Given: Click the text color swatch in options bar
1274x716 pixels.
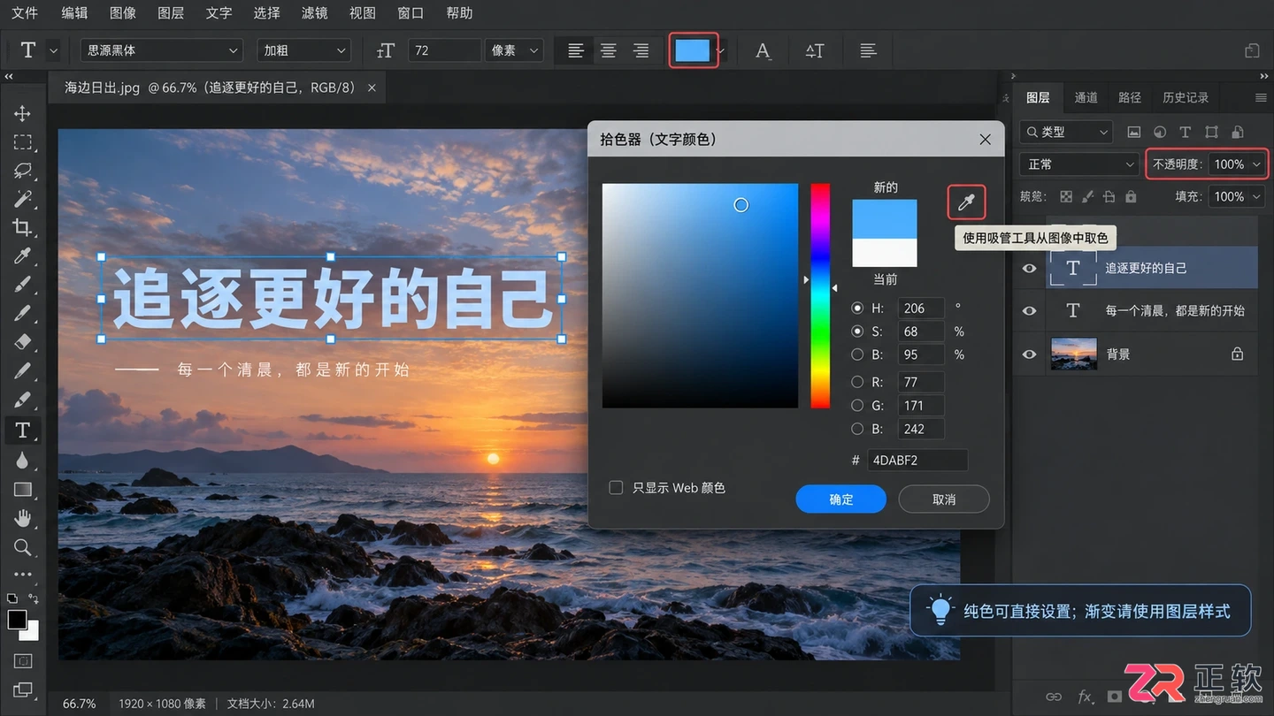Looking at the screenshot, I should click(693, 51).
